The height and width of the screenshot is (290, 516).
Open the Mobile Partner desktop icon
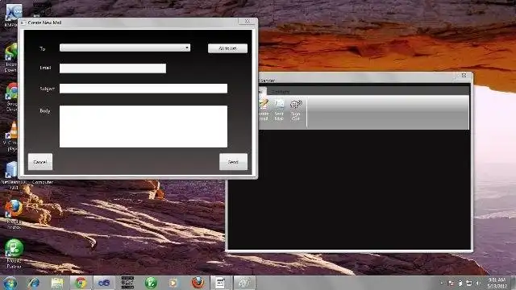pyautogui.click(x=14, y=254)
